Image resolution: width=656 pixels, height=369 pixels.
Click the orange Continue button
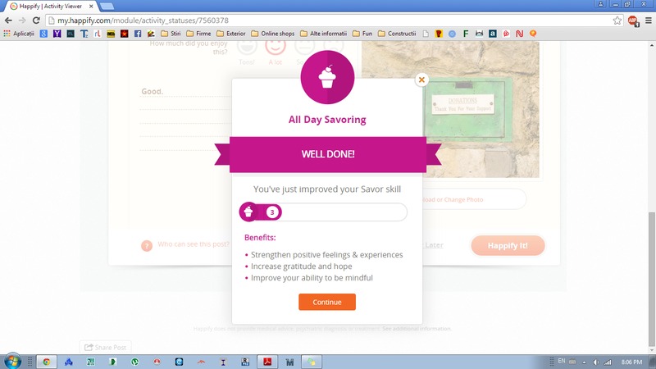(327, 302)
